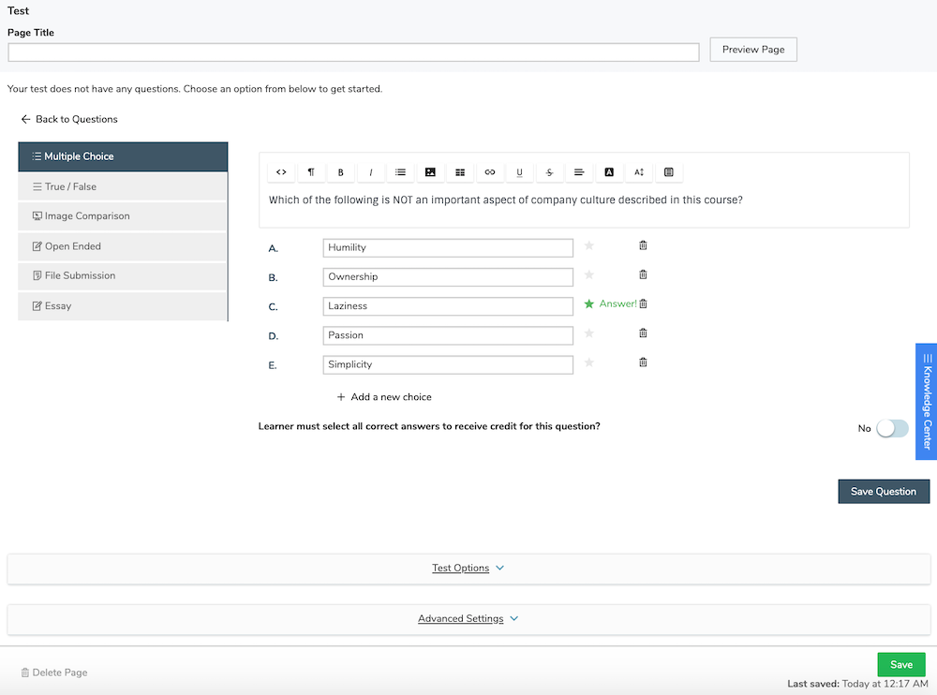Insert a bulleted list in the question
Screen dimensions: 937x695
tap(400, 172)
